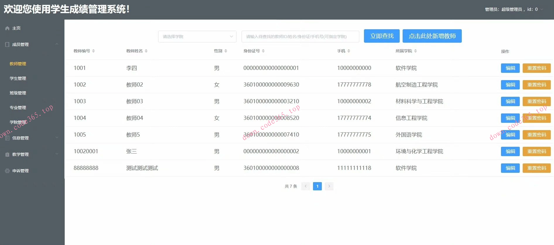554x245 pixels.
Task: Reset password for teacher 李四
Action: tap(536, 68)
